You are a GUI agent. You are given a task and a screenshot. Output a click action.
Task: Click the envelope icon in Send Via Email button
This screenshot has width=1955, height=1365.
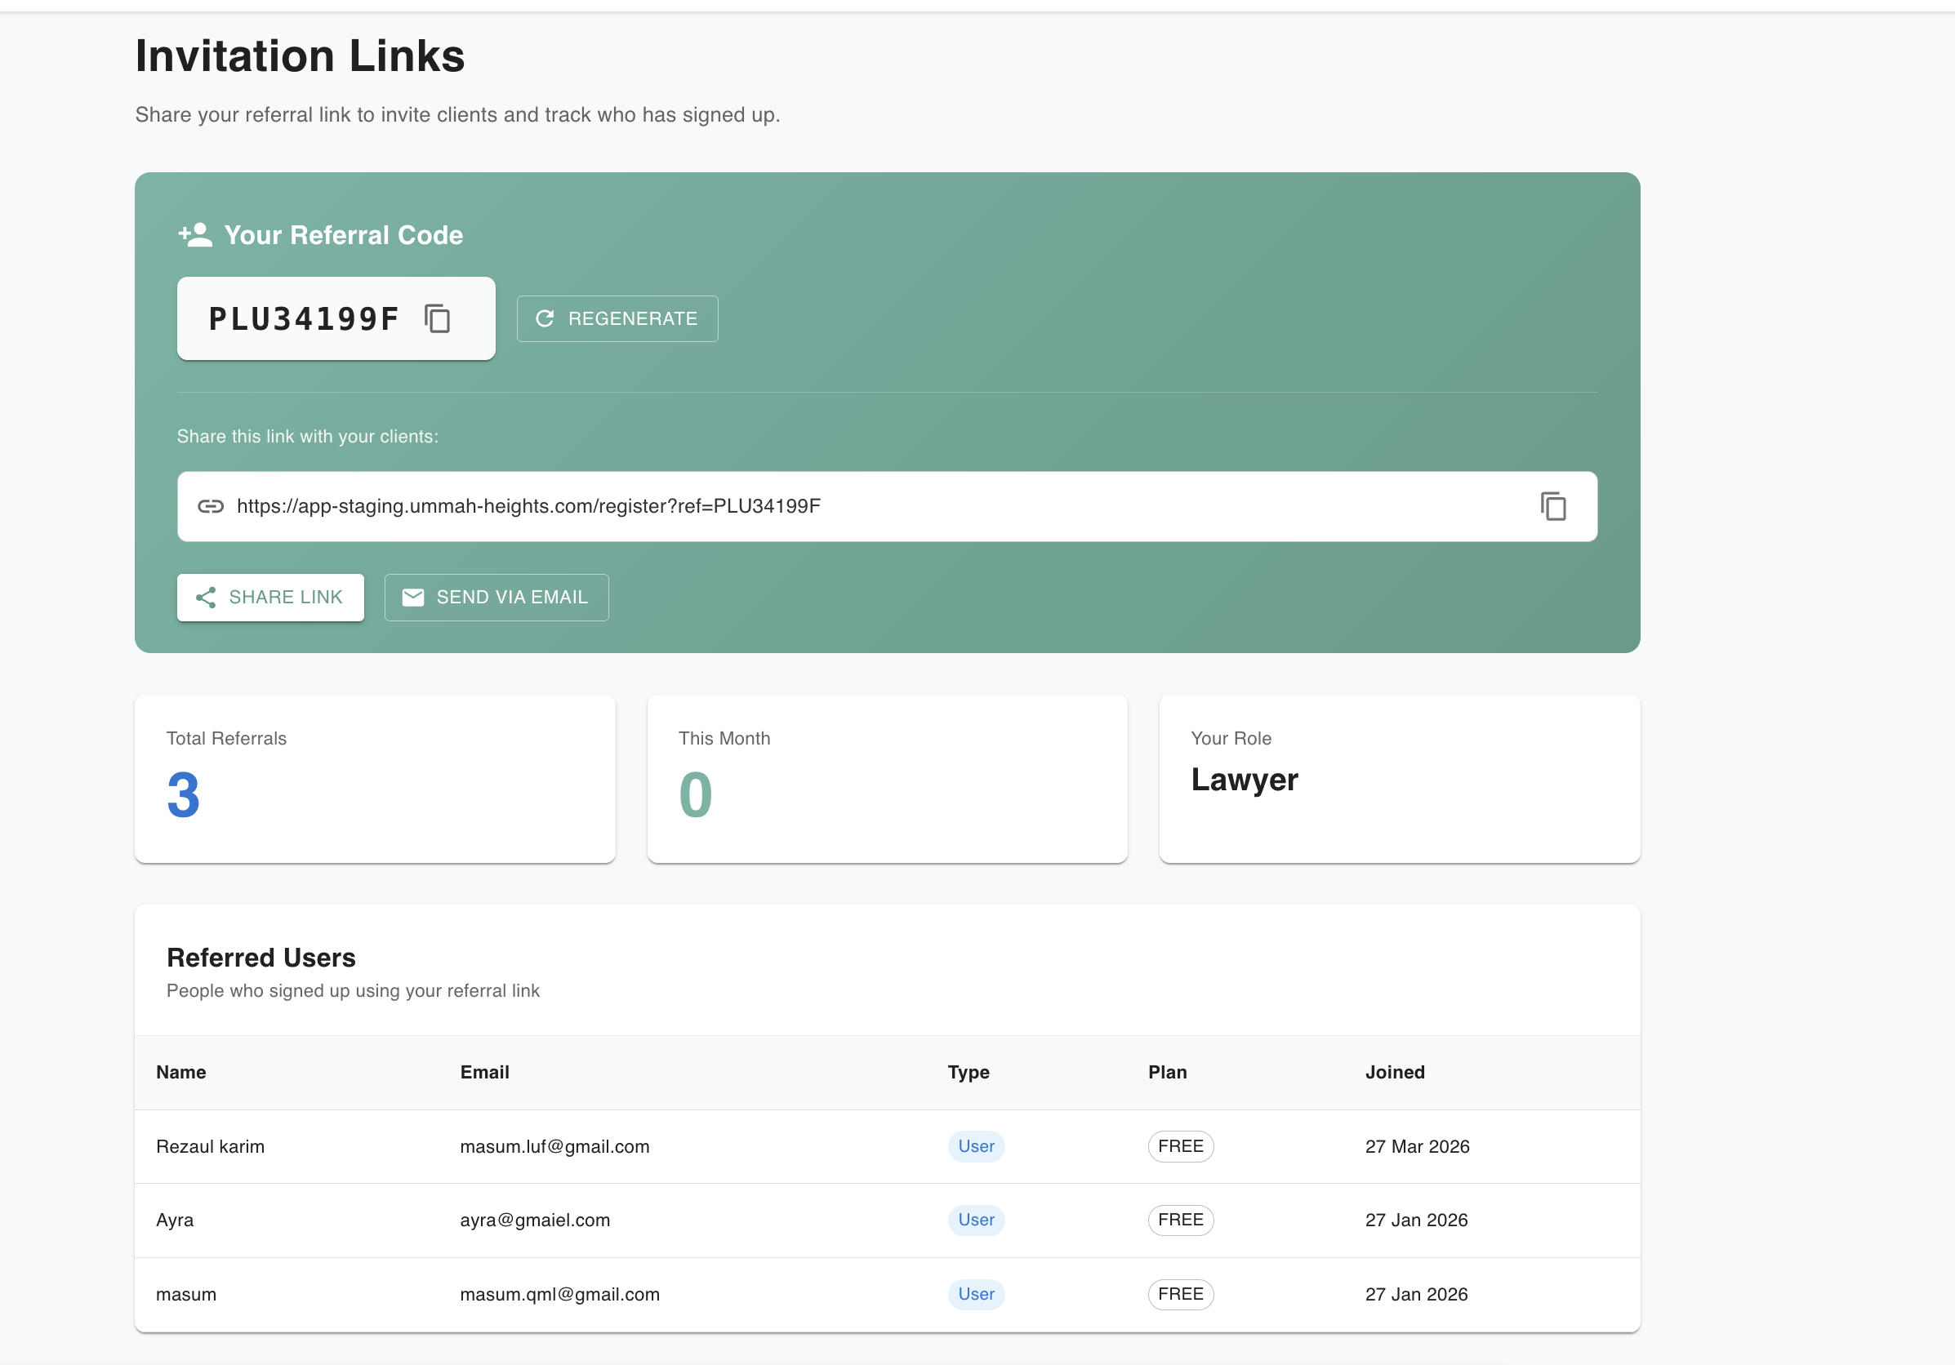coord(414,597)
